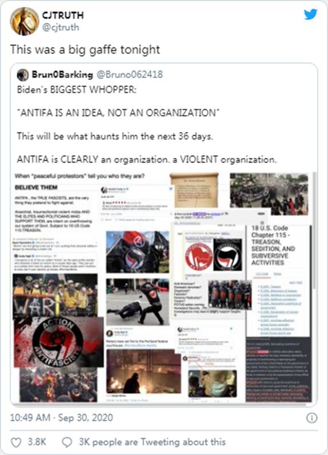Open the 10:49 AM Sep 30, 2020 timestamp
Screen dimensions: 328x455
[x=62, y=418]
